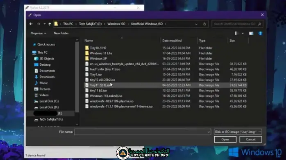This screenshot has width=286, height=160.
Task: Open Documents in sidebar
Action: pyautogui.click(x=45, y=71)
